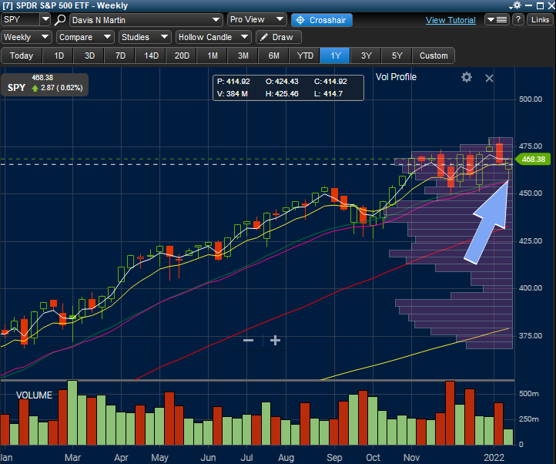Open window settings gear in title bar
Screen dimensions: 556x464
click(x=516, y=5)
